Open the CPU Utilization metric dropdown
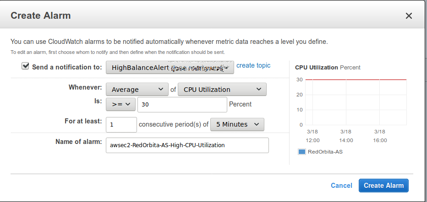The width and height of the screenshot is (427, 202). click(222, 90)
